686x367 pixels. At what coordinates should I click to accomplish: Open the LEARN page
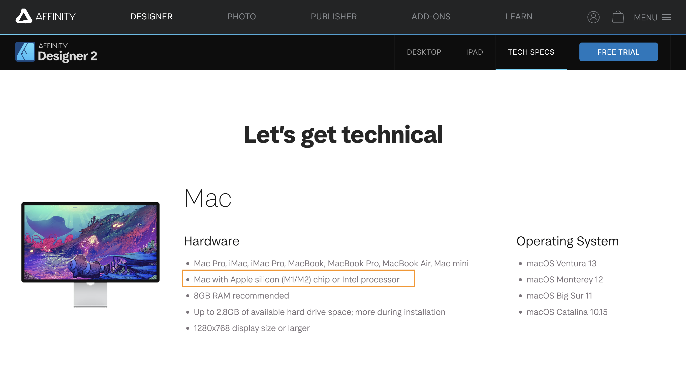click(x=519, y=17)
